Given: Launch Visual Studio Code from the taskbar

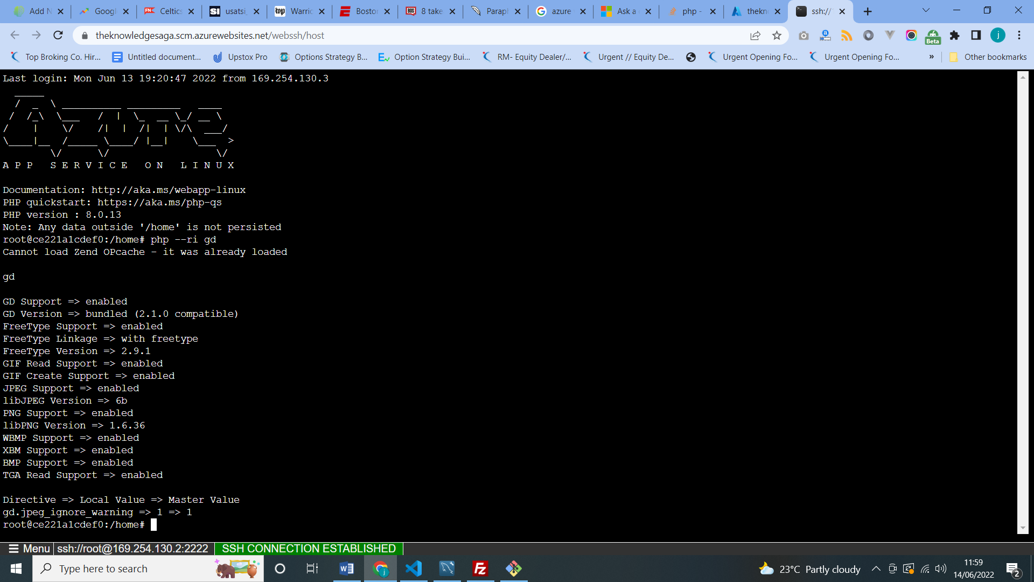Looking at the screenshot, I should 414,569.
